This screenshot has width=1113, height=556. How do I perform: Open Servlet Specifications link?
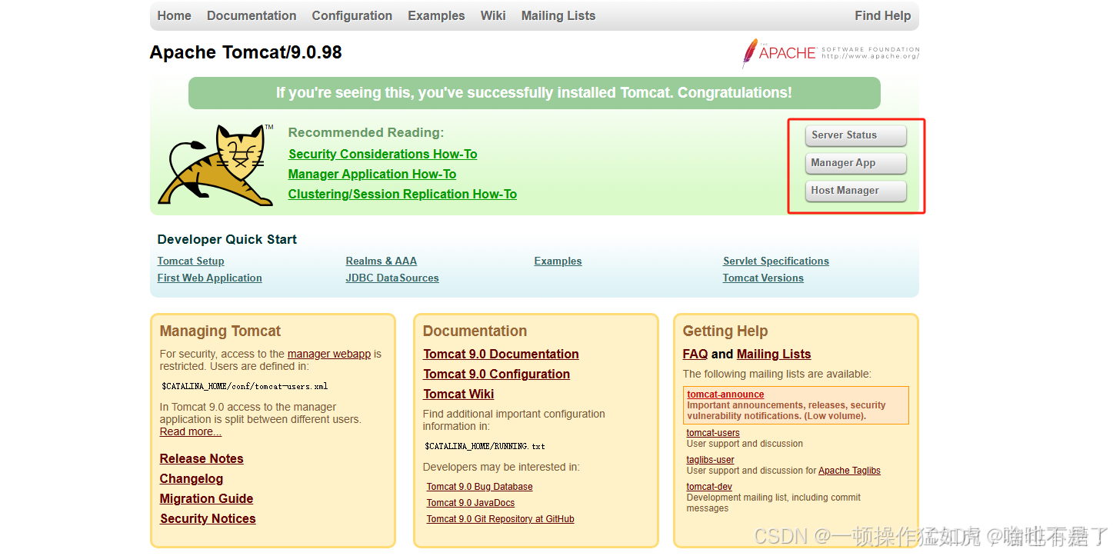pyautogui.click(x=776, y=261)
